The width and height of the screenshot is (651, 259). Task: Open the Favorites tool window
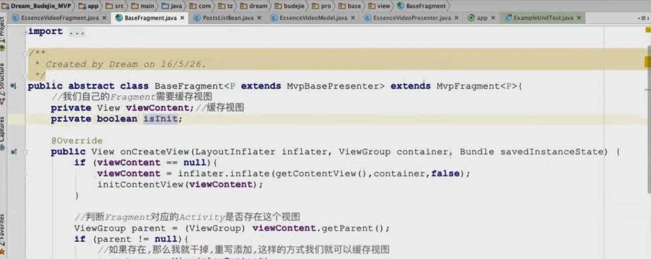pos(3,234)
